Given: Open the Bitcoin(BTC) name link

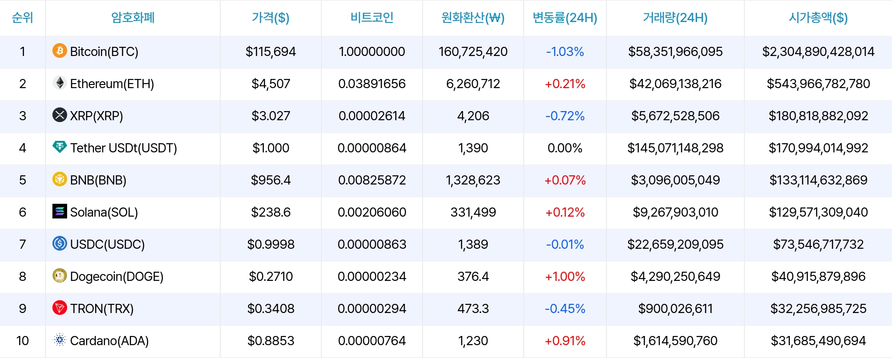Looking at the screenshot, I should (x=104, y=51).
